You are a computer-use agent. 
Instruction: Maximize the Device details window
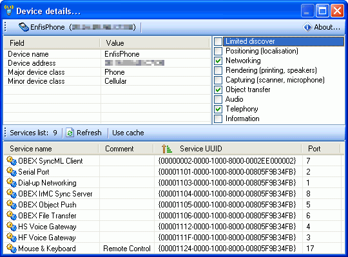(x=322, y=10)
